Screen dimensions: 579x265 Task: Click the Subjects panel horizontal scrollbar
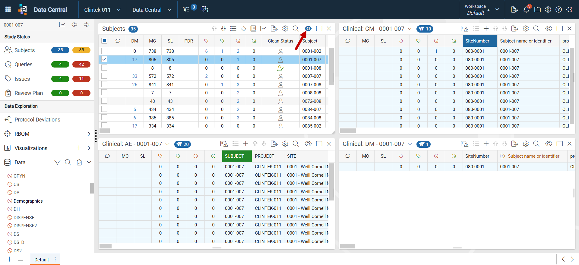pos(105,131)
